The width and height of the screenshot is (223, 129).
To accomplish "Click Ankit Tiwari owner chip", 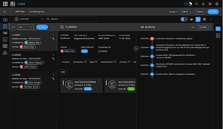I will pos(28,67).
